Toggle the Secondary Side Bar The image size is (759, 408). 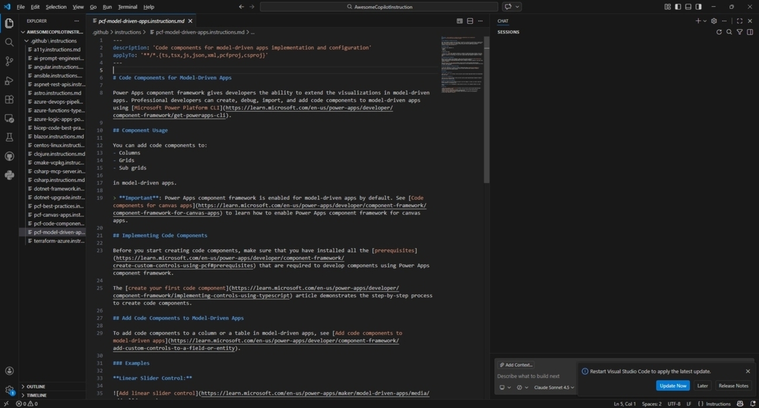699,7
